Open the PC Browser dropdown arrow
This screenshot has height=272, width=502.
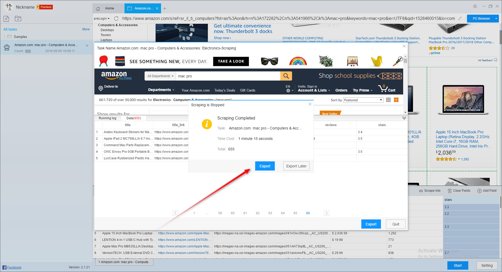496,19
